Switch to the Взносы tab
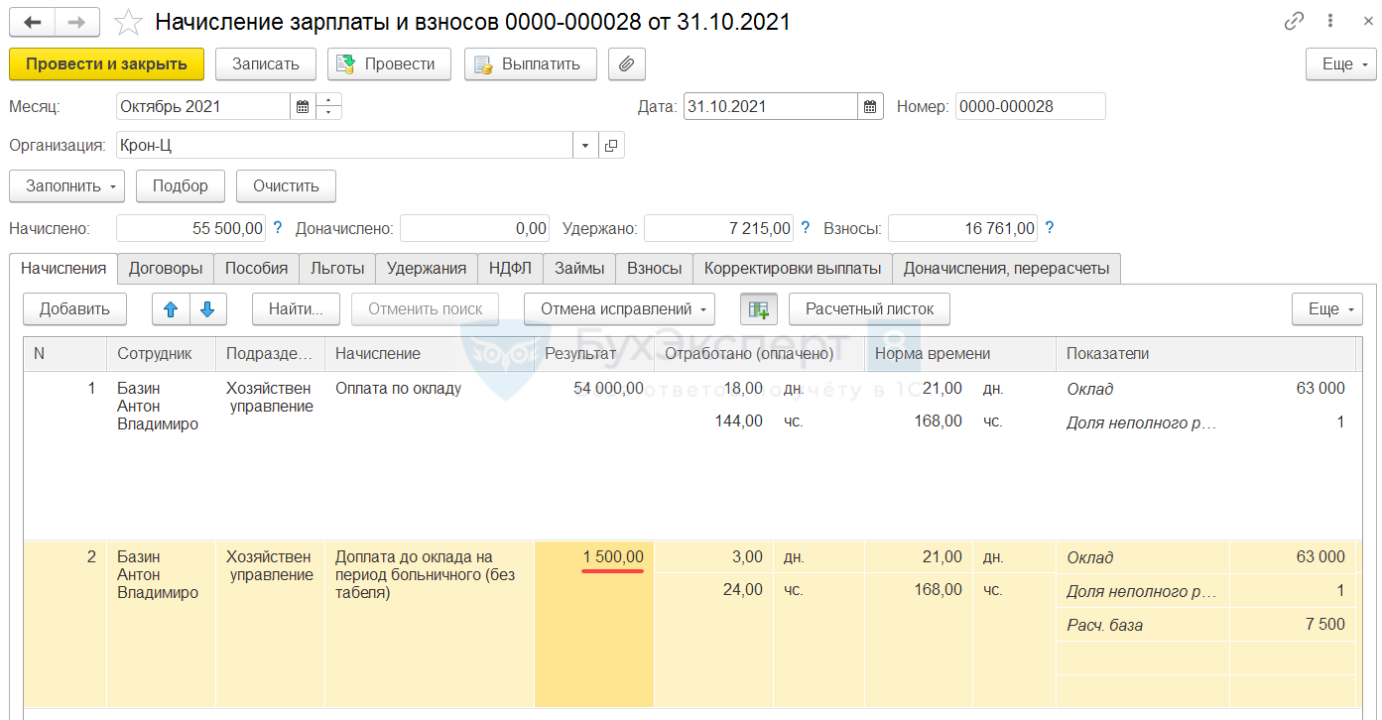Viewport: 1382px width, 720px height. coord(654,269)
